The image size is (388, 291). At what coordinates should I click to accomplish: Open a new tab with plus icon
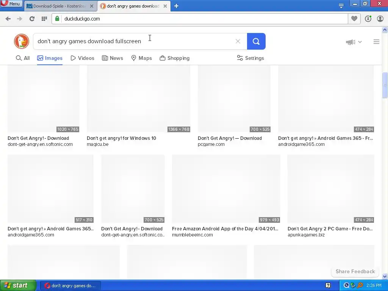click(176, 6)
